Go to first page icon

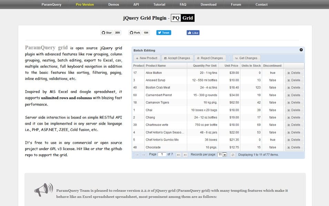coord(137,154)
